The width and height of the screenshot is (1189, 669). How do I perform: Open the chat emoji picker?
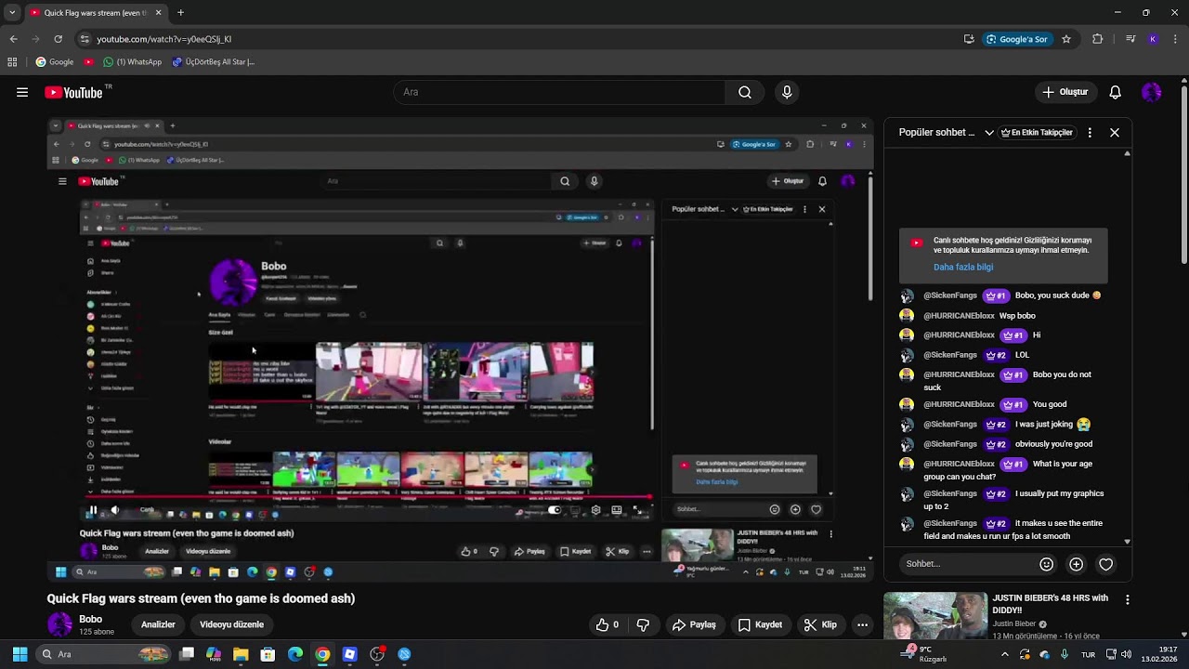tap(1047, 564)
